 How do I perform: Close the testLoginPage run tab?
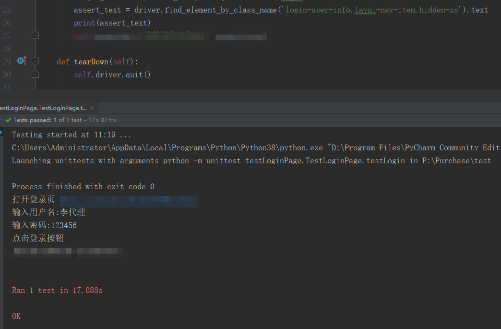92,108
